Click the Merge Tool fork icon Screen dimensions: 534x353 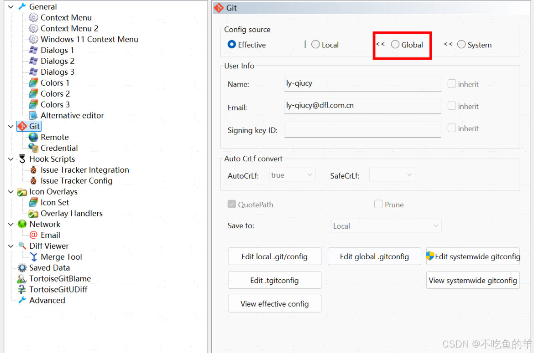click(x=33, y=257)
